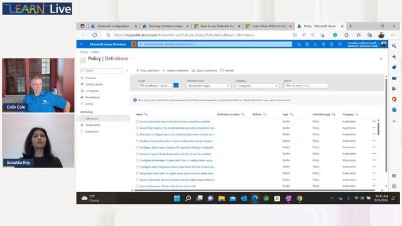402x226 pixels.
Task: Click Initiative definition add button
Action: pos(176,70)
